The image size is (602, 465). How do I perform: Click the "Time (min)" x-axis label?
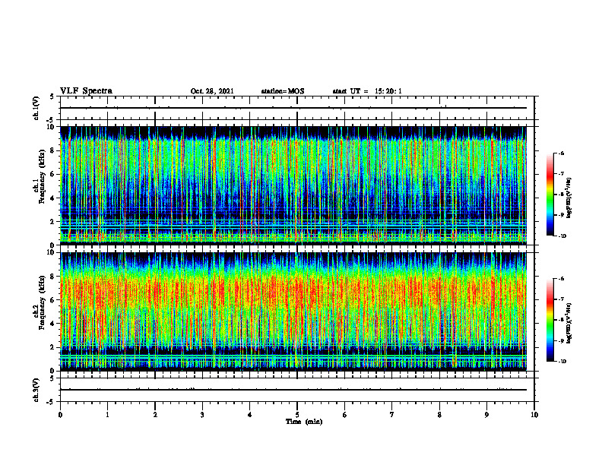point(304,422)
